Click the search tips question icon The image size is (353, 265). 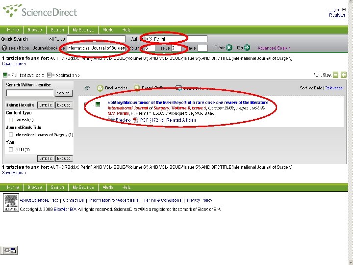[4, 48]
